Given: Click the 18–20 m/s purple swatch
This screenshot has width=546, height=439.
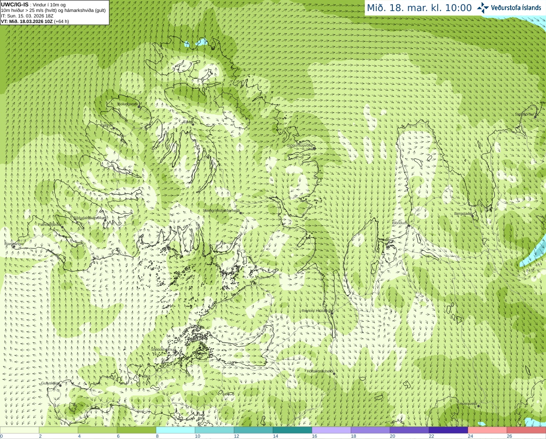Looking at the screenshot, I should pos(370,430).
